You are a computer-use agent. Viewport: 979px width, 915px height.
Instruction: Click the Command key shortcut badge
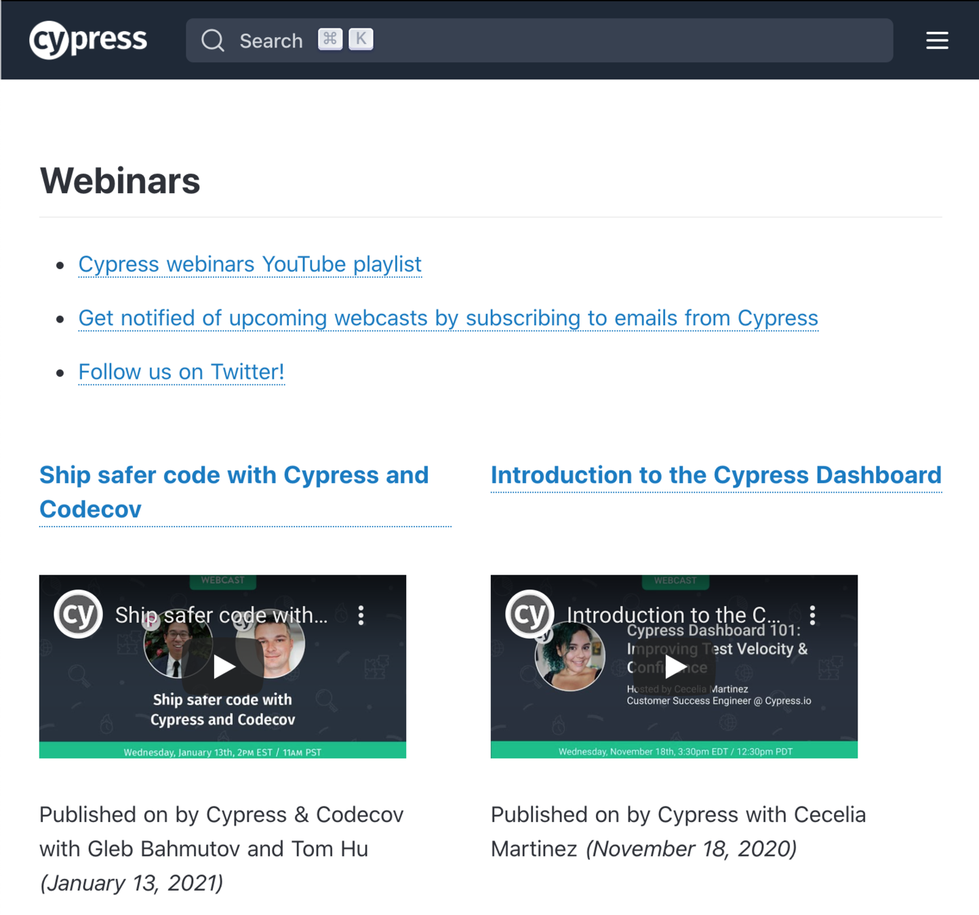pyautogui.click(x=330, y=39)
